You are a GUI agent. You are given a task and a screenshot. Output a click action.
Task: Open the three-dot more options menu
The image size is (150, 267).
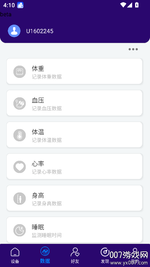pyautogui.click(x=133, y=49)
